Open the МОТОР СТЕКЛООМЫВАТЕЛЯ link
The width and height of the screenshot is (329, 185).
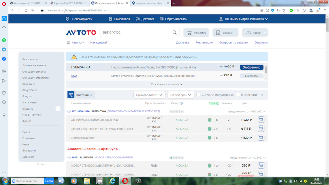click(x=113, y=157)
